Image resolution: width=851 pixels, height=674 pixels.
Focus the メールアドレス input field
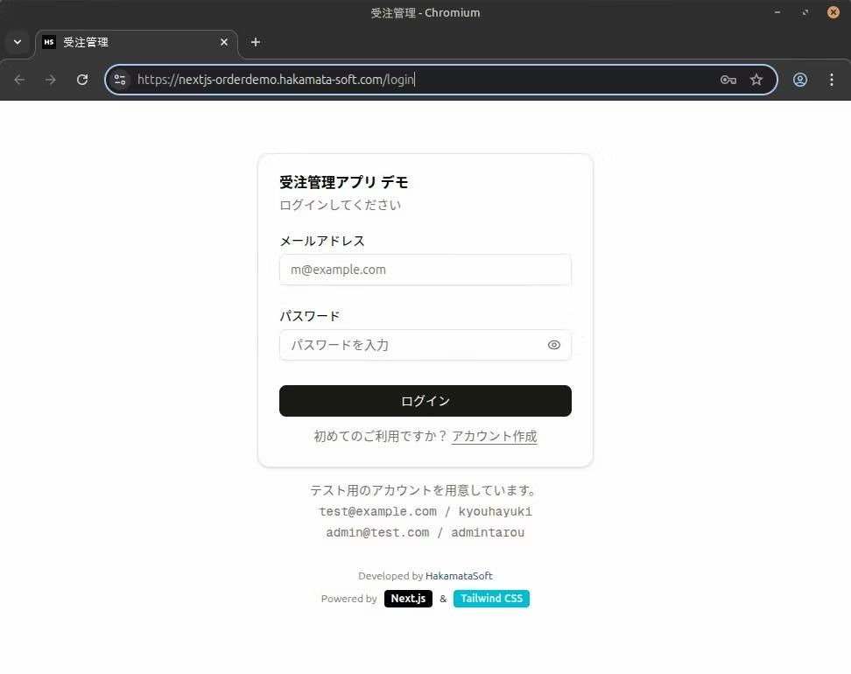pos(425,270)
